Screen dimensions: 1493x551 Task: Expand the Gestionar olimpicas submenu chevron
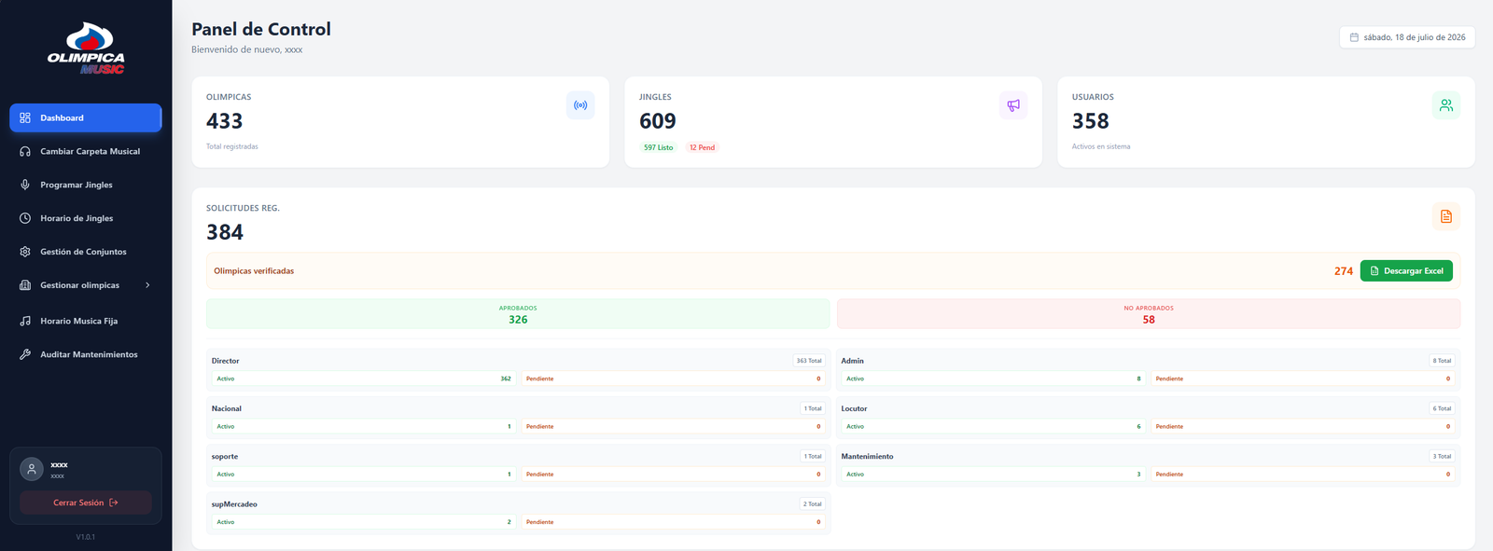pyautogui.click(x=147, y=286)
